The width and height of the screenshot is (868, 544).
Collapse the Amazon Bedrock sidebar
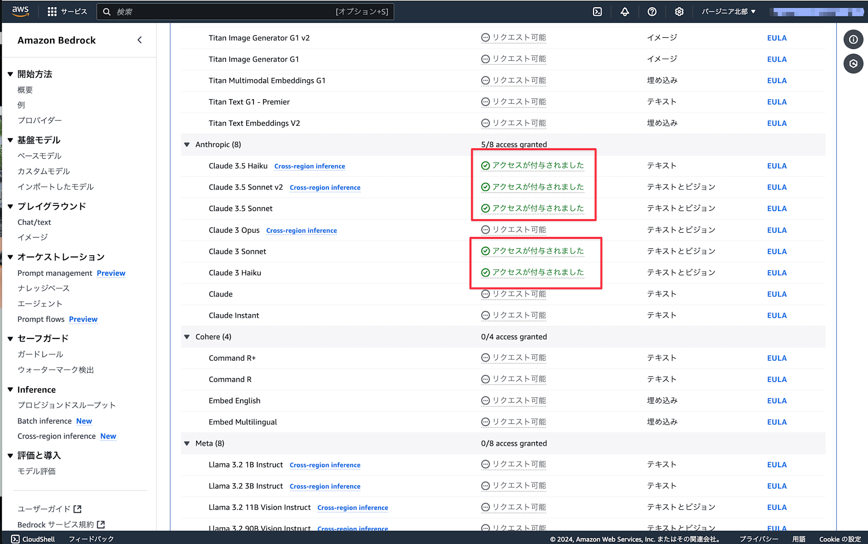(x=140, y=40)
